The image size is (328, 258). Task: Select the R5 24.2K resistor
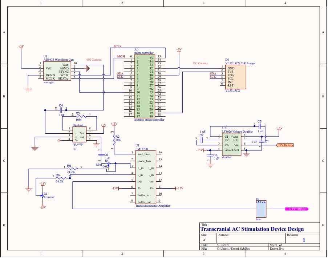tap(72, 169)
